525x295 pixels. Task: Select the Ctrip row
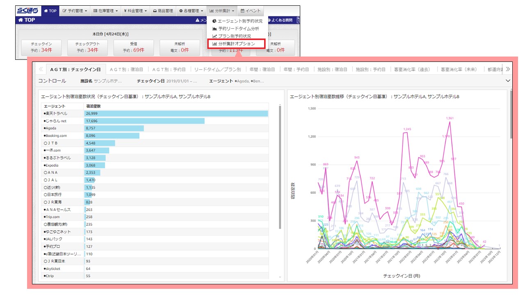coord(155,276)
